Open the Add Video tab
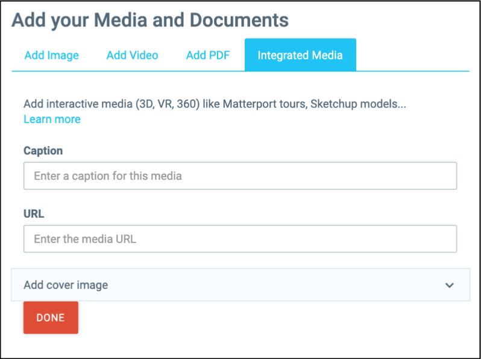Image resolution: width=481 pixels, height=359 pixels. 132,56
